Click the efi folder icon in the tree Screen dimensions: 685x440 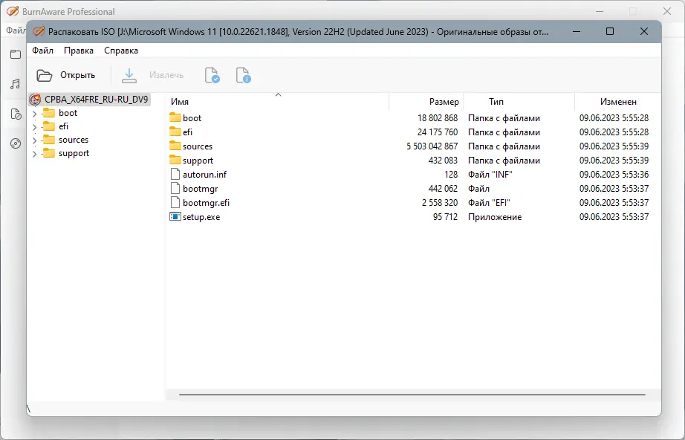tap(49, 126)
